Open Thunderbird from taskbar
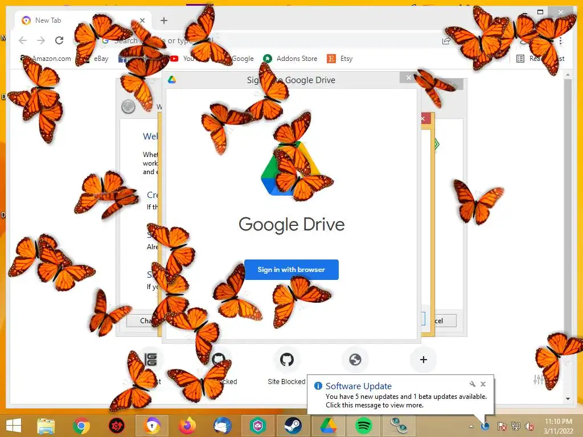This screenshot has height=437, width=583. pyautogui.click(x=223, y=426)
